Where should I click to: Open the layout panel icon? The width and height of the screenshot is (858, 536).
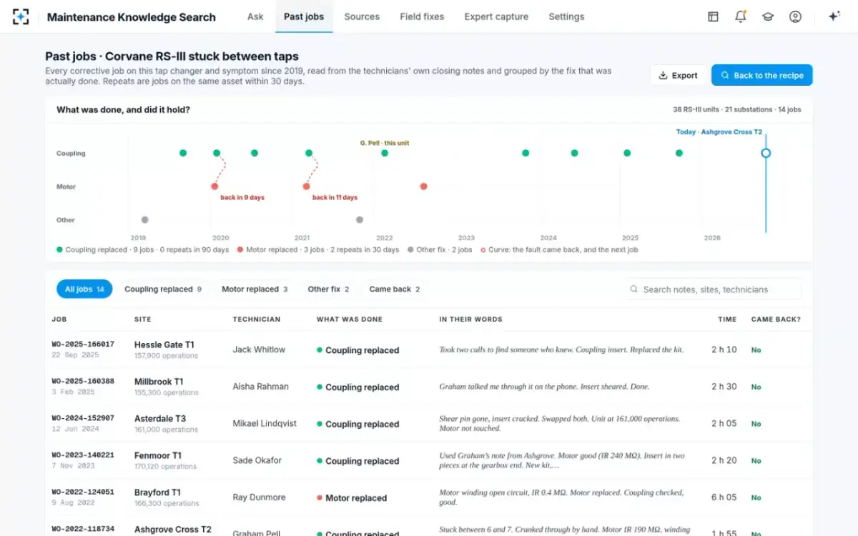click(713, 16)
